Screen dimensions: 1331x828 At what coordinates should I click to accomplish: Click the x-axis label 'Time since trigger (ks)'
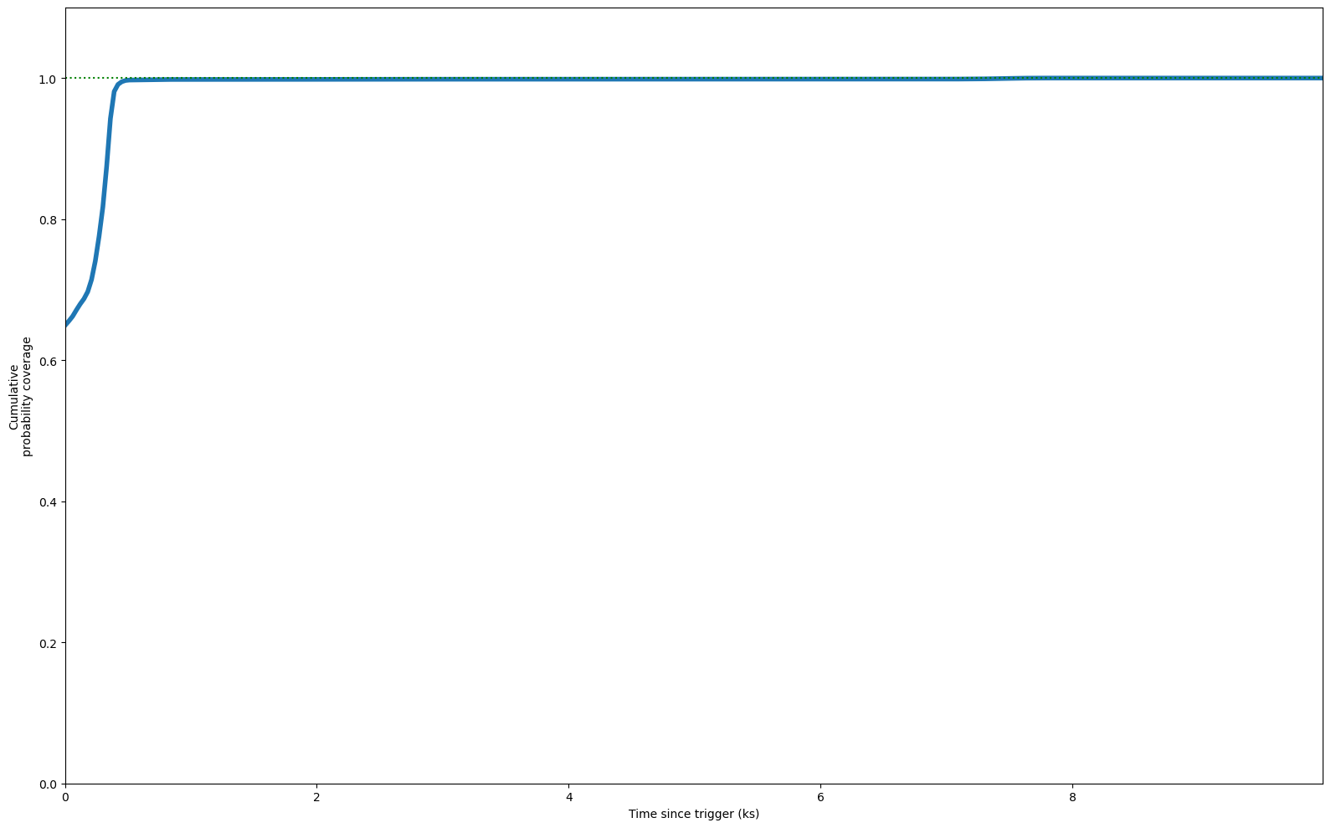693,814
